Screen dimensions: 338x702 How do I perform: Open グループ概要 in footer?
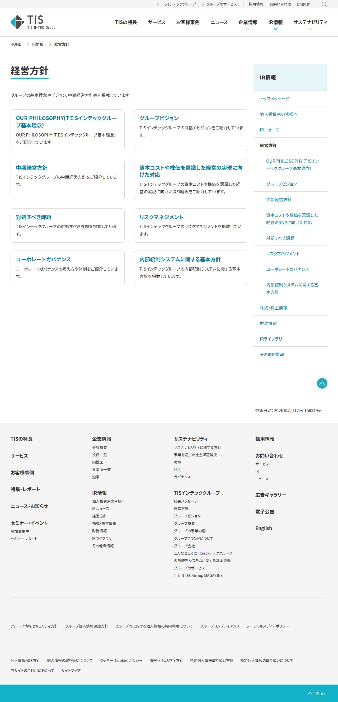pos(184,523)
